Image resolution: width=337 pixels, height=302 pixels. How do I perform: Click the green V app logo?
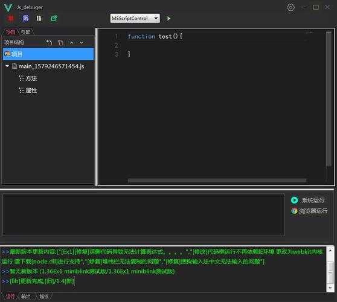coord(8,7)
